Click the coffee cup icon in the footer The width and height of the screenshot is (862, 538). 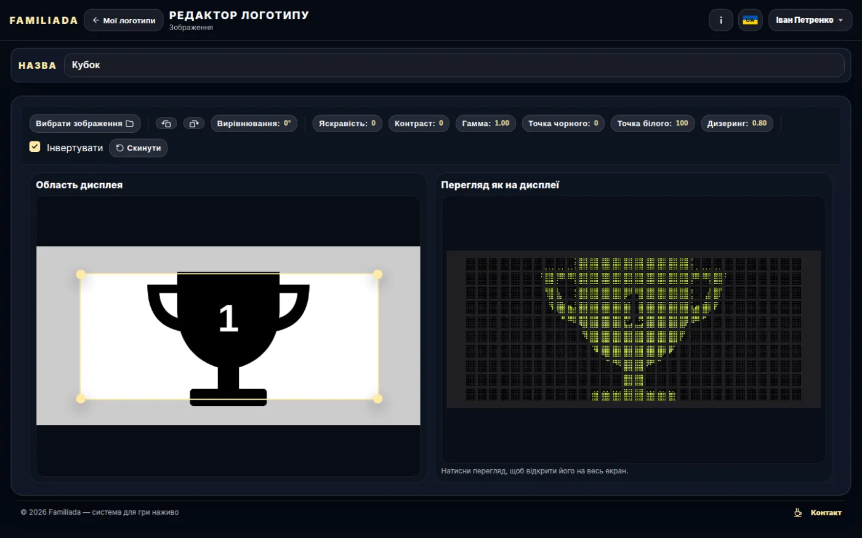[798, 512]
